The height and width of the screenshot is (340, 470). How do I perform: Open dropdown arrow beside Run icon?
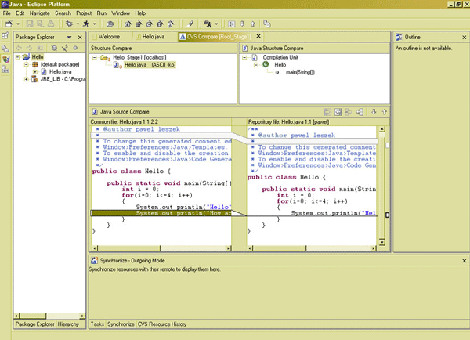tap(95, 24)
